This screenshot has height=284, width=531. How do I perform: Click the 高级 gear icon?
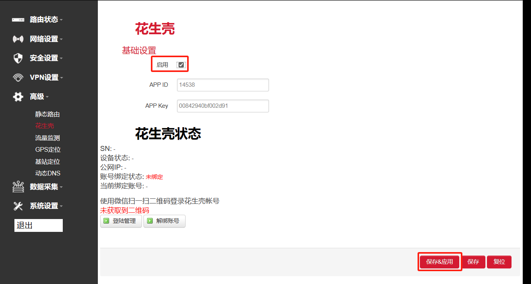coord(18,96)
